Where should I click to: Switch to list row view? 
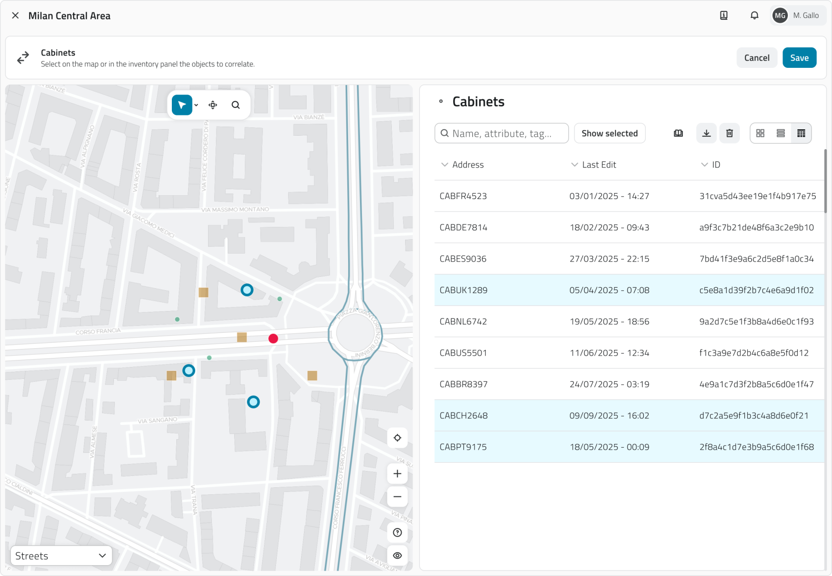point(780,133)
